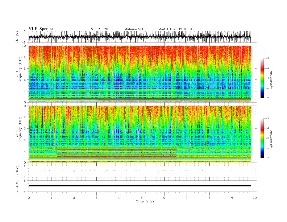Click the ch.1 spectrogram PSD color bar
This screenshot has width=287, height=222.
(x=262, y=78)
